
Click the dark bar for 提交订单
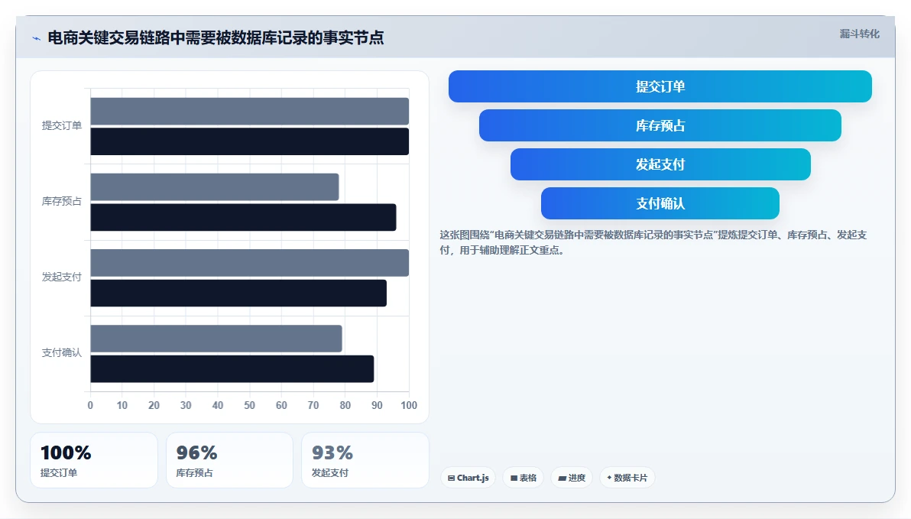(250, 141)
